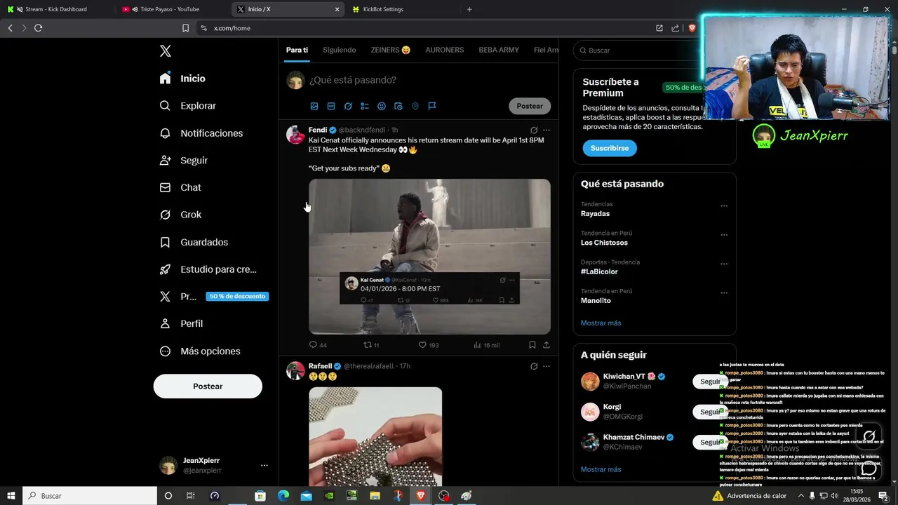Screen dimensions: 898x505
Task: Click the Buscar search field on X
Action: click(638, 50)
